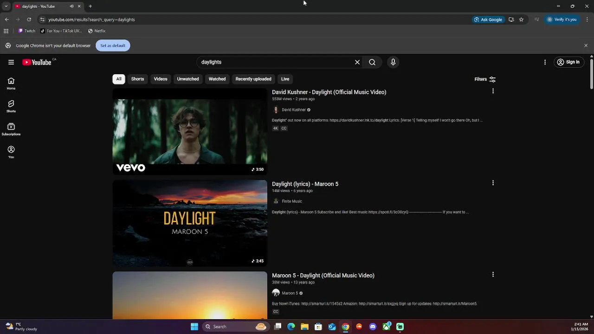The height and width of the screenshot is (334, 594).
Task: Open the You section in sidebar
Action: coord(11,152)
